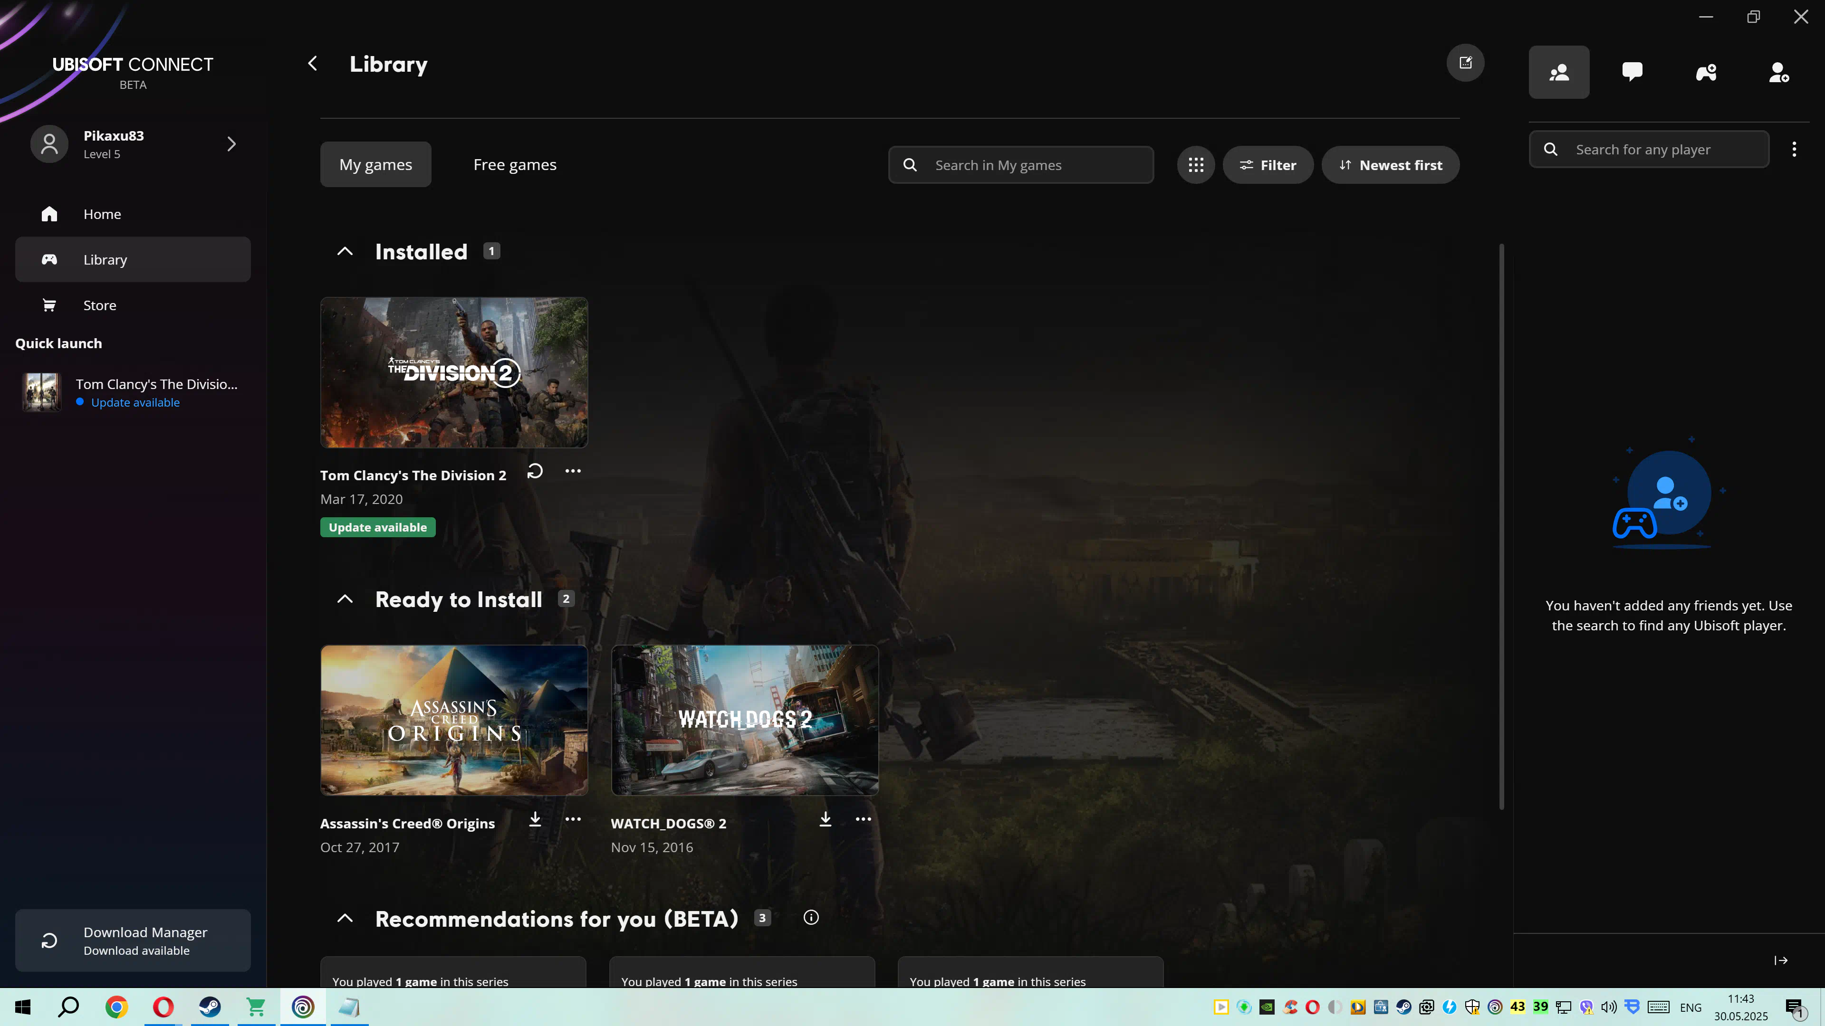The width and height of the screenshot is (1825, 1026).
Task: Open Steam from the Windows taskbar
Action: 210,1007
